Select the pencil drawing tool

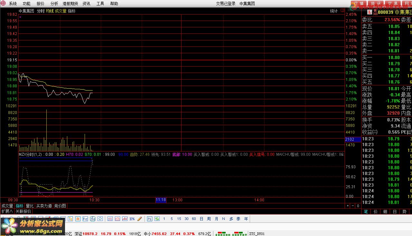[x=139, y=219]
